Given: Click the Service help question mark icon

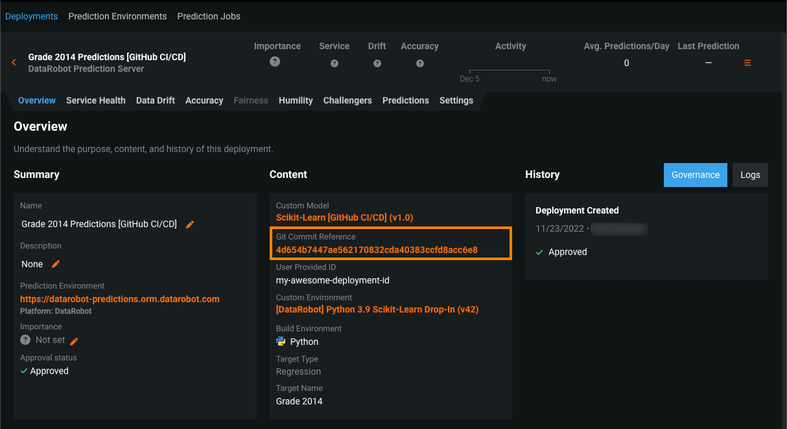Looking at the screenshot, I should (x=335, y=63).
